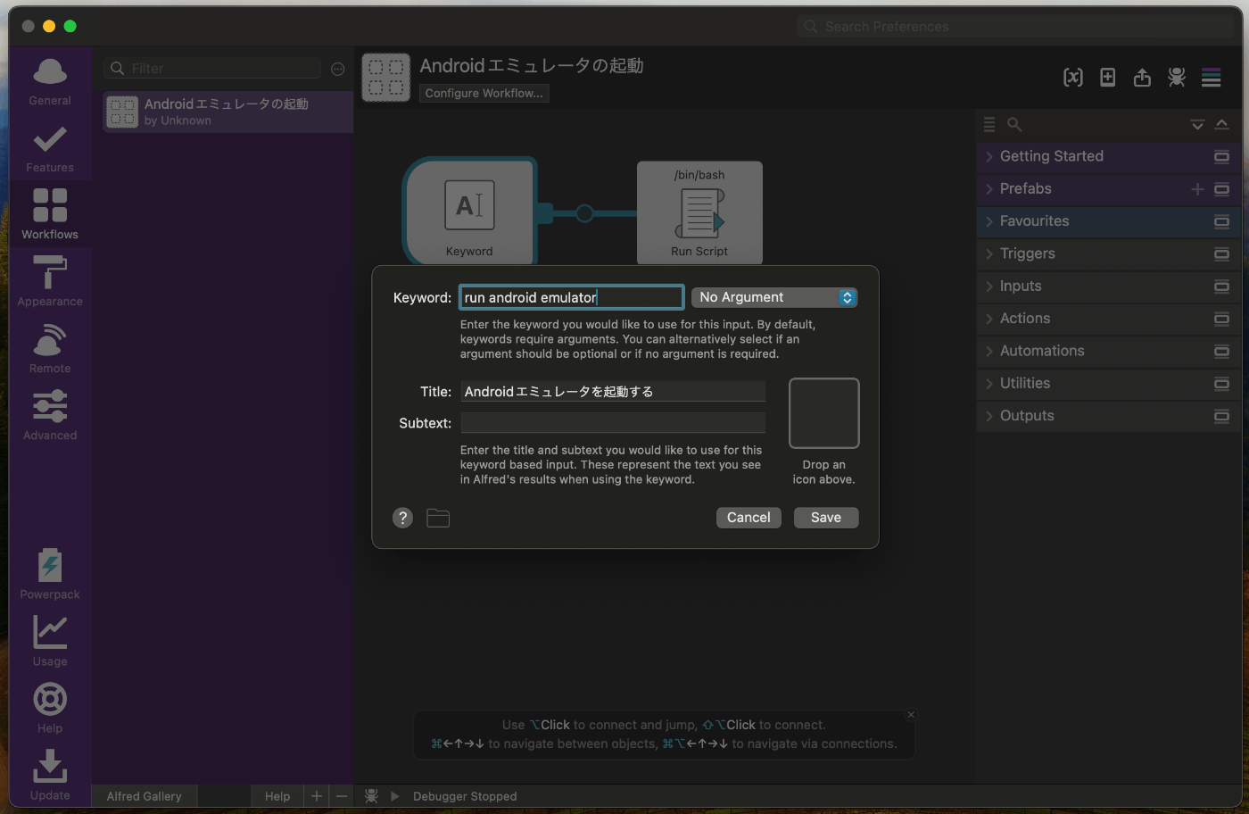Click the Save button

point(826,518)
